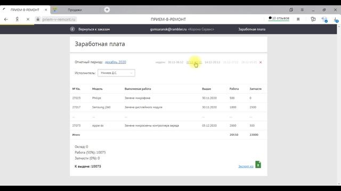341x191 pixels.
Task: Click the priem-v-remont.ru address field
Action: pos(59,19)
